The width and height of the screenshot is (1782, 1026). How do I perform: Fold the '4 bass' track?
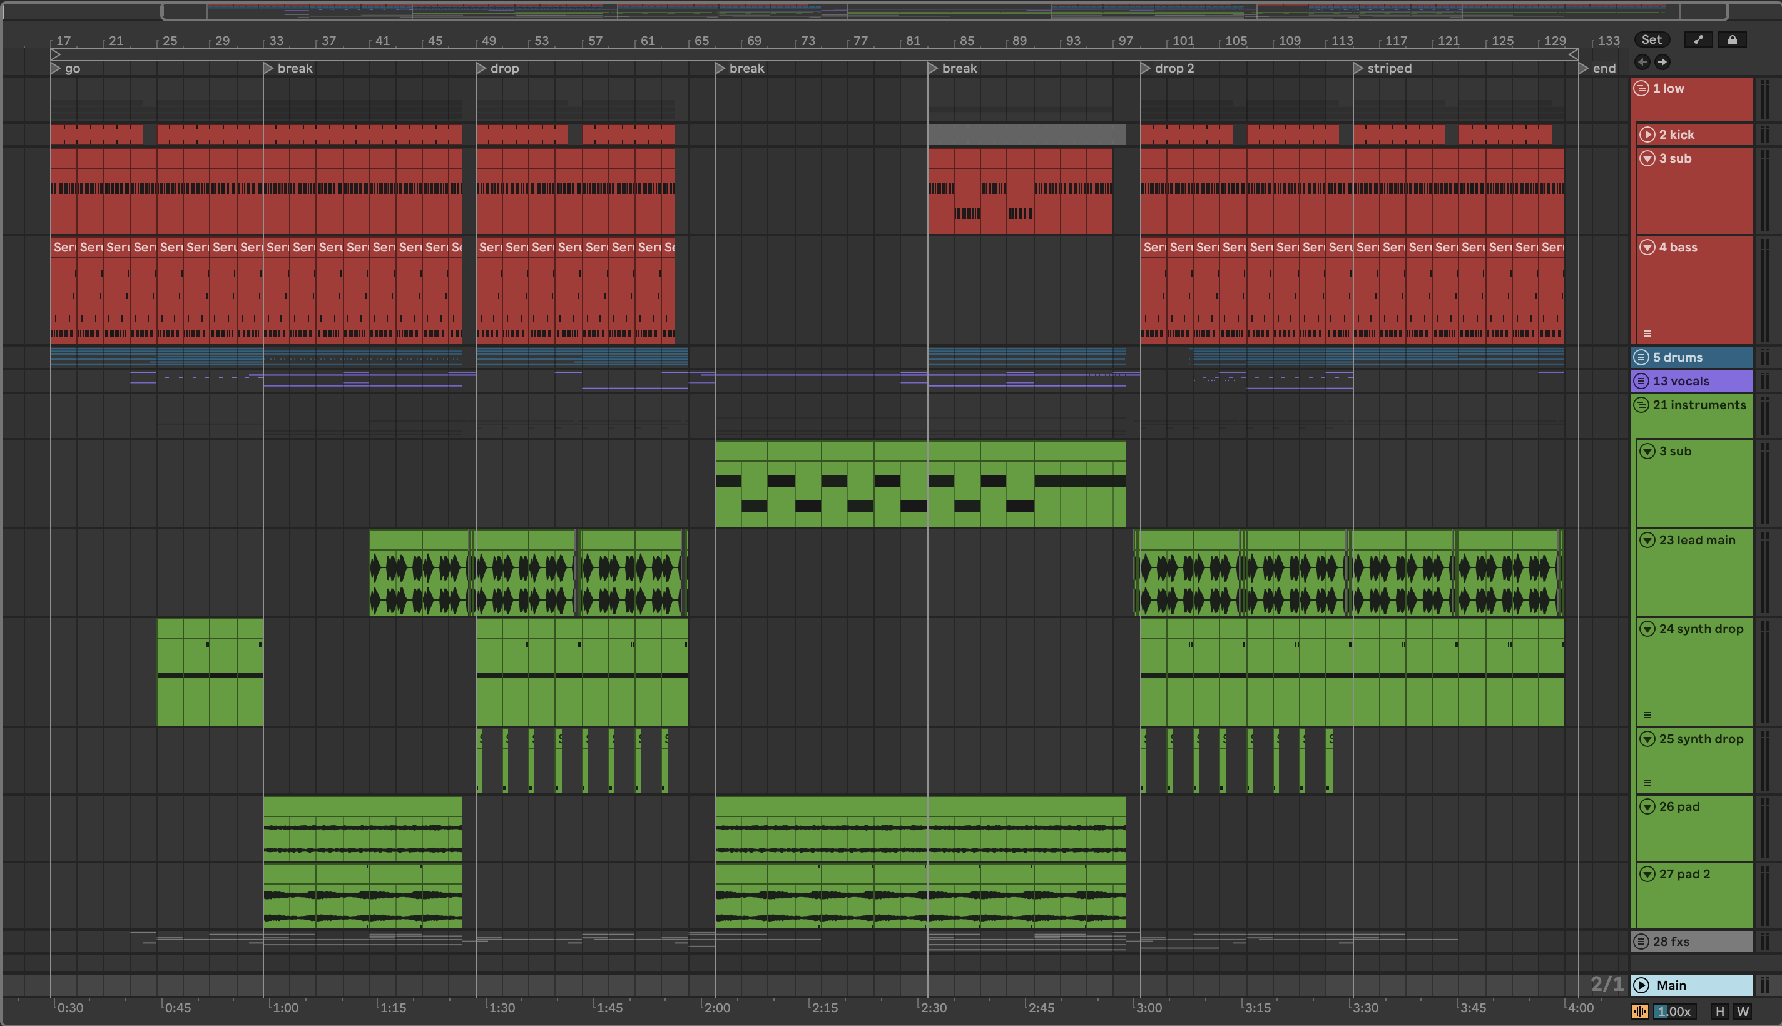[x=1647, y=247]
